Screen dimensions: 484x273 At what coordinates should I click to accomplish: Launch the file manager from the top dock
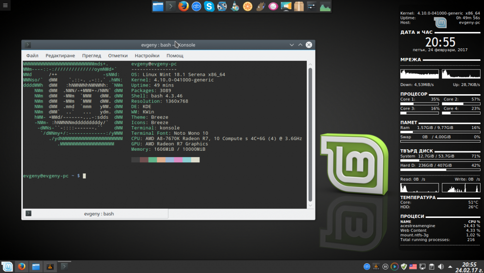(x=158, y=6)
